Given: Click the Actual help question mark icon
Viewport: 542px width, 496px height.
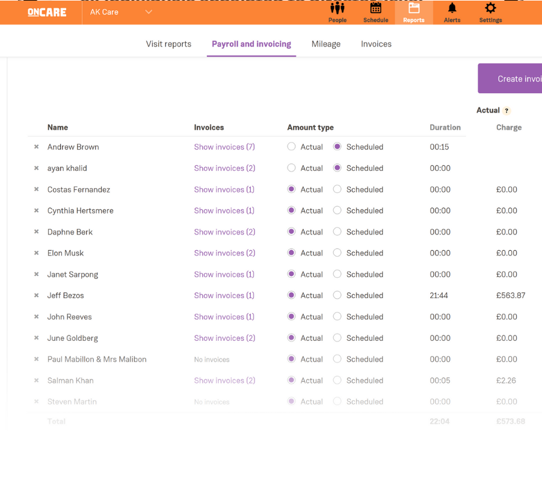Looking at the screenshot, I should click(507, 111).
